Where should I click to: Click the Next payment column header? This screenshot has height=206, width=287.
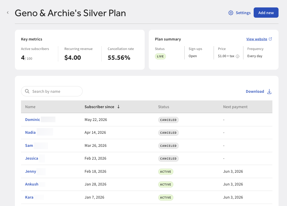tap(235, 107)
